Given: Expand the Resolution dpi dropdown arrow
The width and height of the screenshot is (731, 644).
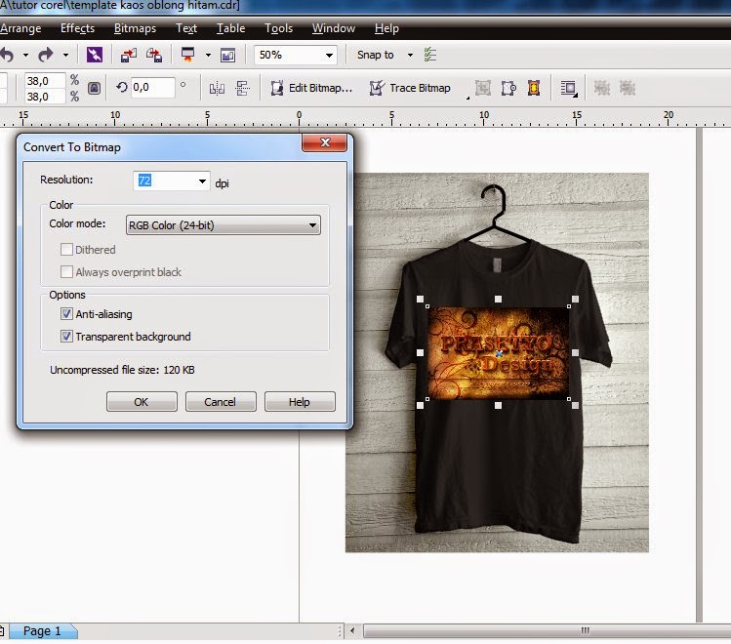Looking at the screenshot, I should pyautogui.click(x=202, y=181).
